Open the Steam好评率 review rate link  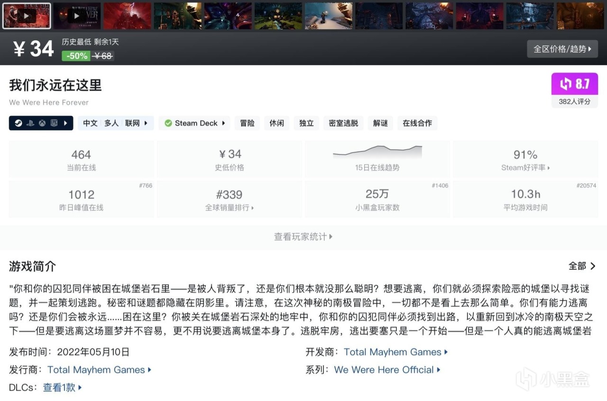(525, 168)
